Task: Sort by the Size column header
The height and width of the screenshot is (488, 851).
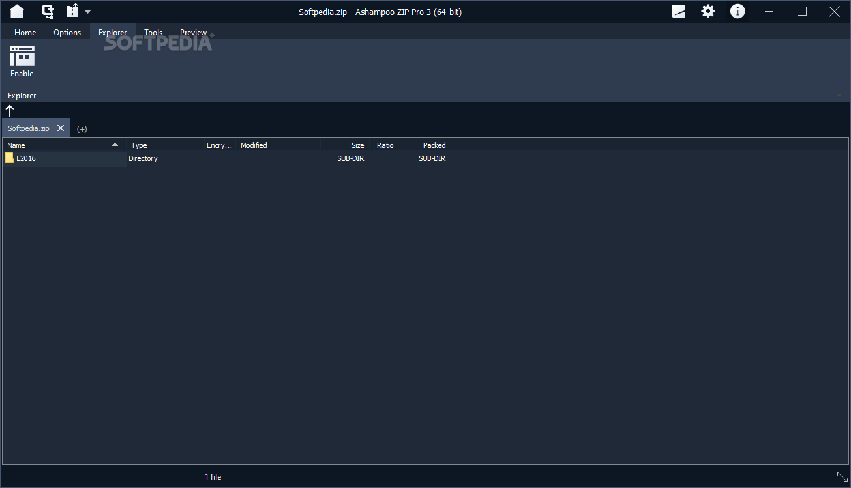Action: [345, 145]
